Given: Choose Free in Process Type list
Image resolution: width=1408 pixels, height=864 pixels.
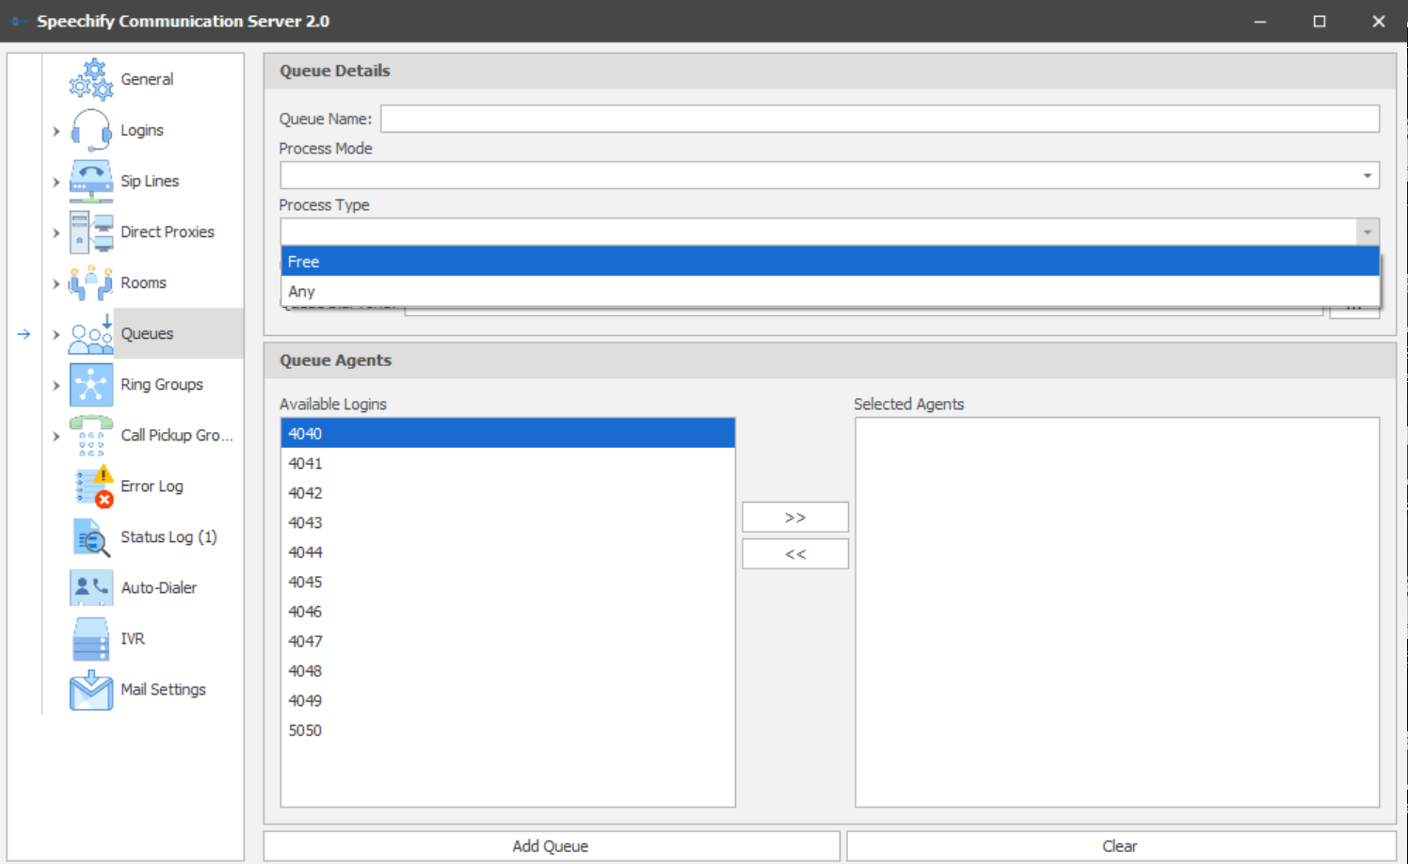Looking at the screenshot, I should (x=830, y=262).
